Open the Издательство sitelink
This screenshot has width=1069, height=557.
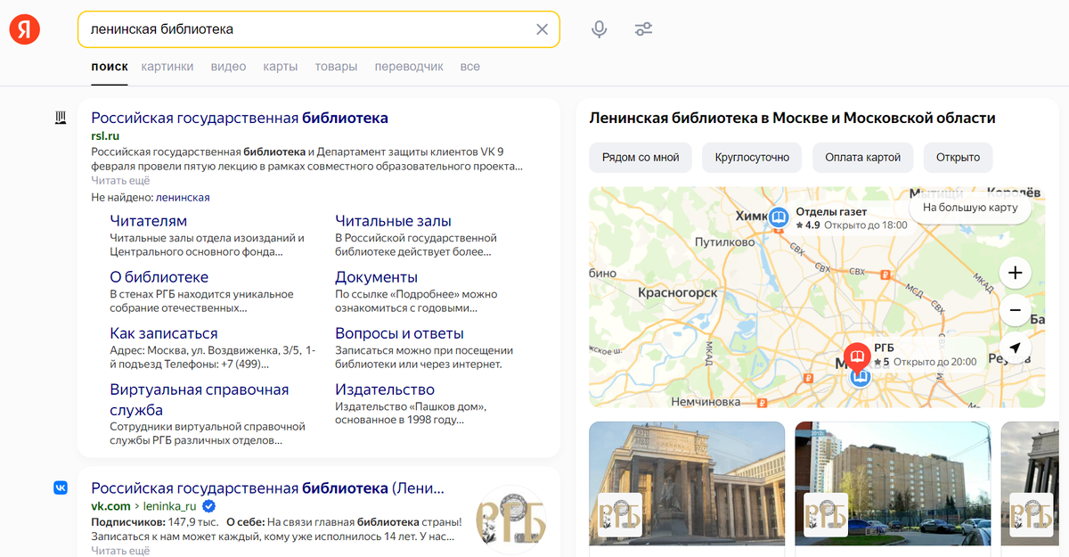coord(385,389)
